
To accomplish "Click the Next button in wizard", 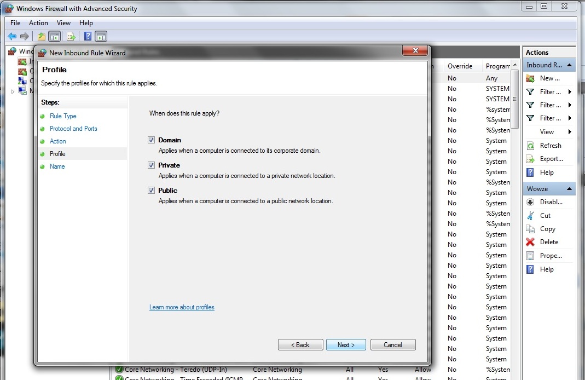I will [346, 345].
